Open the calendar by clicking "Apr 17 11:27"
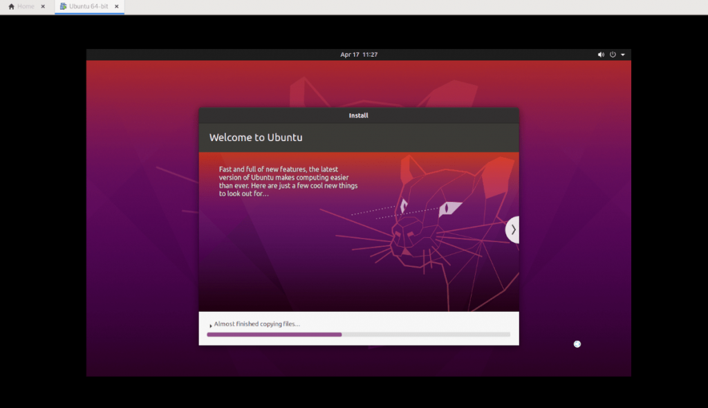The width and height of the screenshot is (708, 408). click(x=357, y=54)
